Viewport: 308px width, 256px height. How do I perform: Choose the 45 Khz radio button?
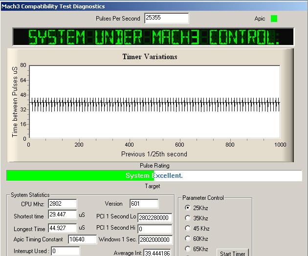point(188,228)
